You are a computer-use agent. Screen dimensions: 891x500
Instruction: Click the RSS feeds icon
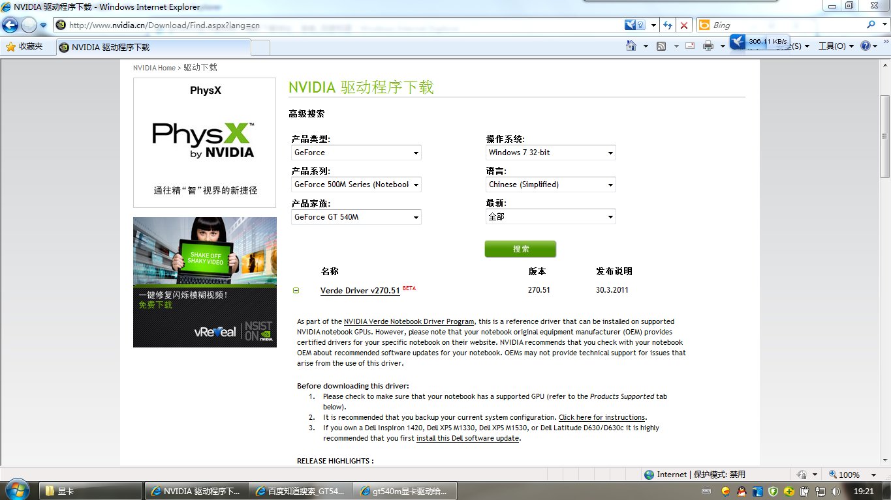pyautogui.click(x=661, y=46)
